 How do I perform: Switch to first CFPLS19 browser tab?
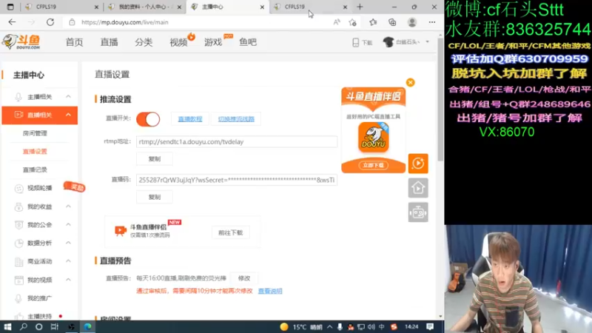coord(61,7)
